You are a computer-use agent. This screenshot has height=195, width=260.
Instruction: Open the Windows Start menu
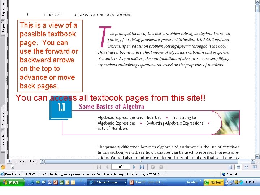tap(12, 182)
